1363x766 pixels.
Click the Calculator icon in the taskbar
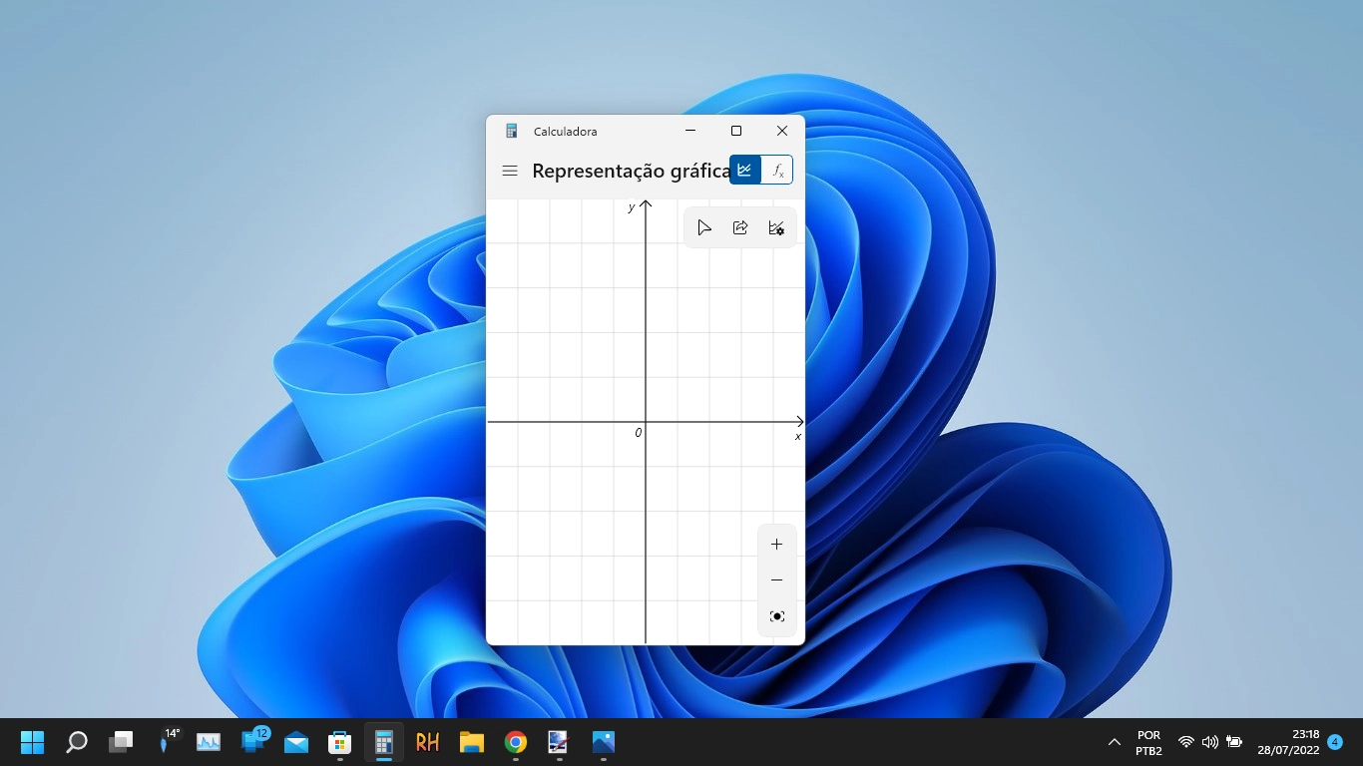click(x=384, y=742)
